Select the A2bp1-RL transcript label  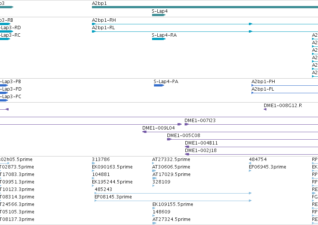[x=104, y=28]
